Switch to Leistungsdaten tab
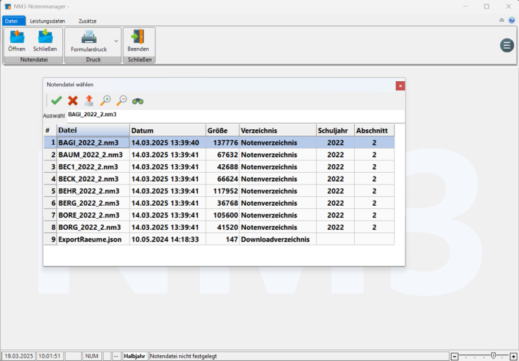The width and height of the screenshot is (519, 361). [x=47, y=21]
